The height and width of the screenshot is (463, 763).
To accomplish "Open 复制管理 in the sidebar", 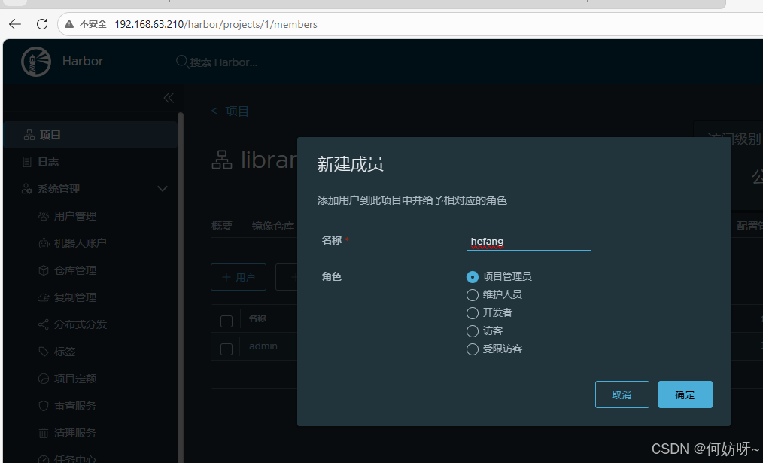I will coord(75,297).
